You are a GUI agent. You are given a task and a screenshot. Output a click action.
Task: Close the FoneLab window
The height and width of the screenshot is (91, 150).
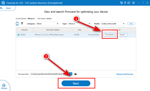tap(147, 3)
